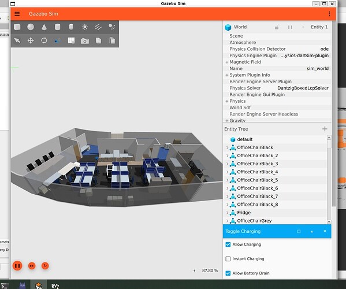Click the Entity Tree scrollbar down arrow
Viewport: 346px width, 289px height.
pyautogui.click(x=329, y=221)
